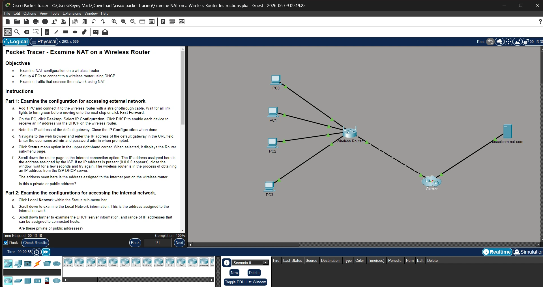Screen dimensions: 543x287
Task: Select the Cluster cloud in workspace
Action: pos(432,181)
